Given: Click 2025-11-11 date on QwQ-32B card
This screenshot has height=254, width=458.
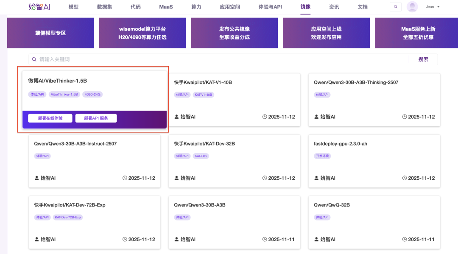Looking at the screenshot, I should pos(421,240).
